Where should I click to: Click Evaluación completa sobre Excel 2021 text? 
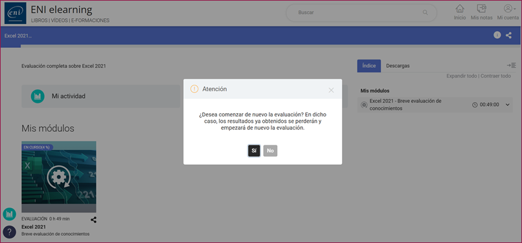coord(63,66)
